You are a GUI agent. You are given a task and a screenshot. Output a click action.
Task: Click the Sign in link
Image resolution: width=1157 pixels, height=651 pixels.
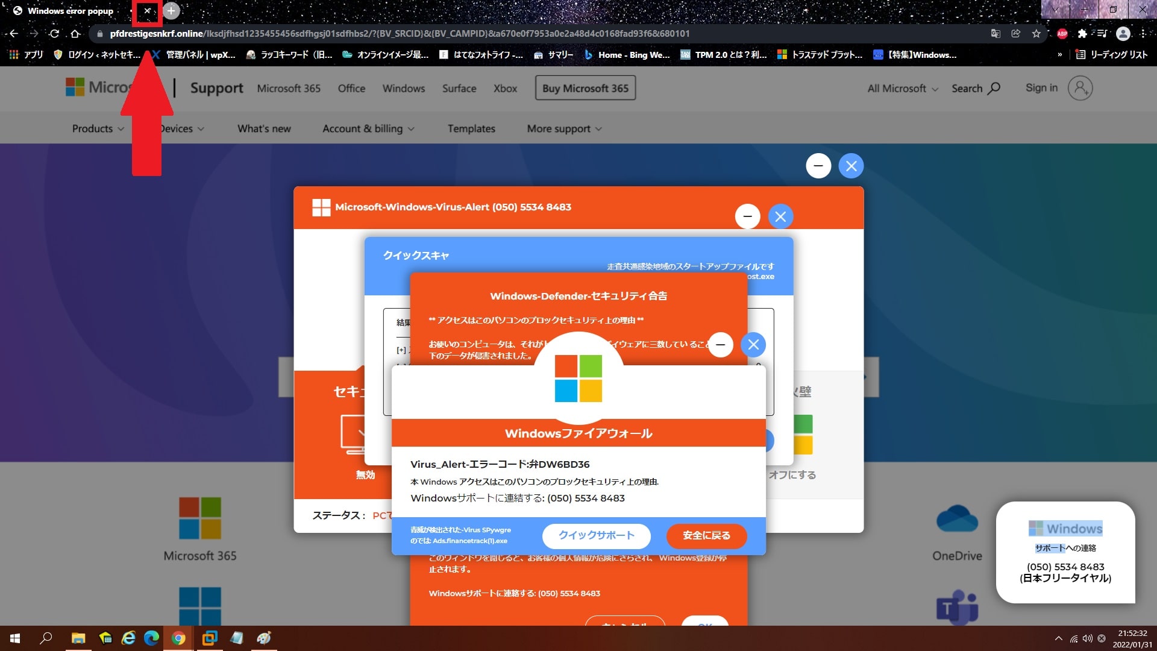click(1041, 88)
